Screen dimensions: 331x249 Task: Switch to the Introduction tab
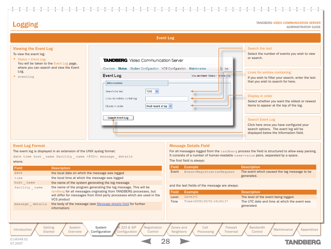[x=23, y=229]
